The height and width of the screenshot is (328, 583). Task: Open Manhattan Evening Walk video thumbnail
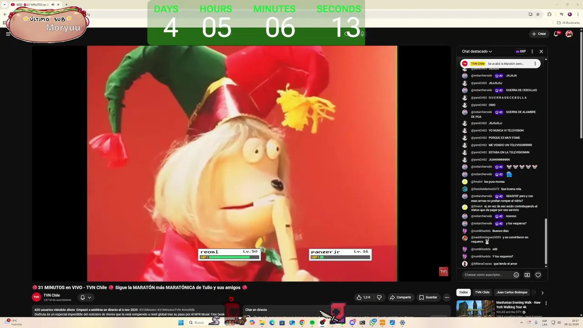coord(475,308)
